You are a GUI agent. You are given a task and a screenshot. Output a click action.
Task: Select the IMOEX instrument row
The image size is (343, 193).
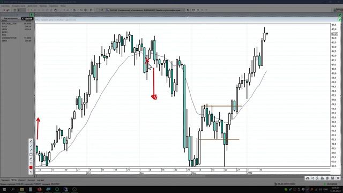(x=17, y=32)
